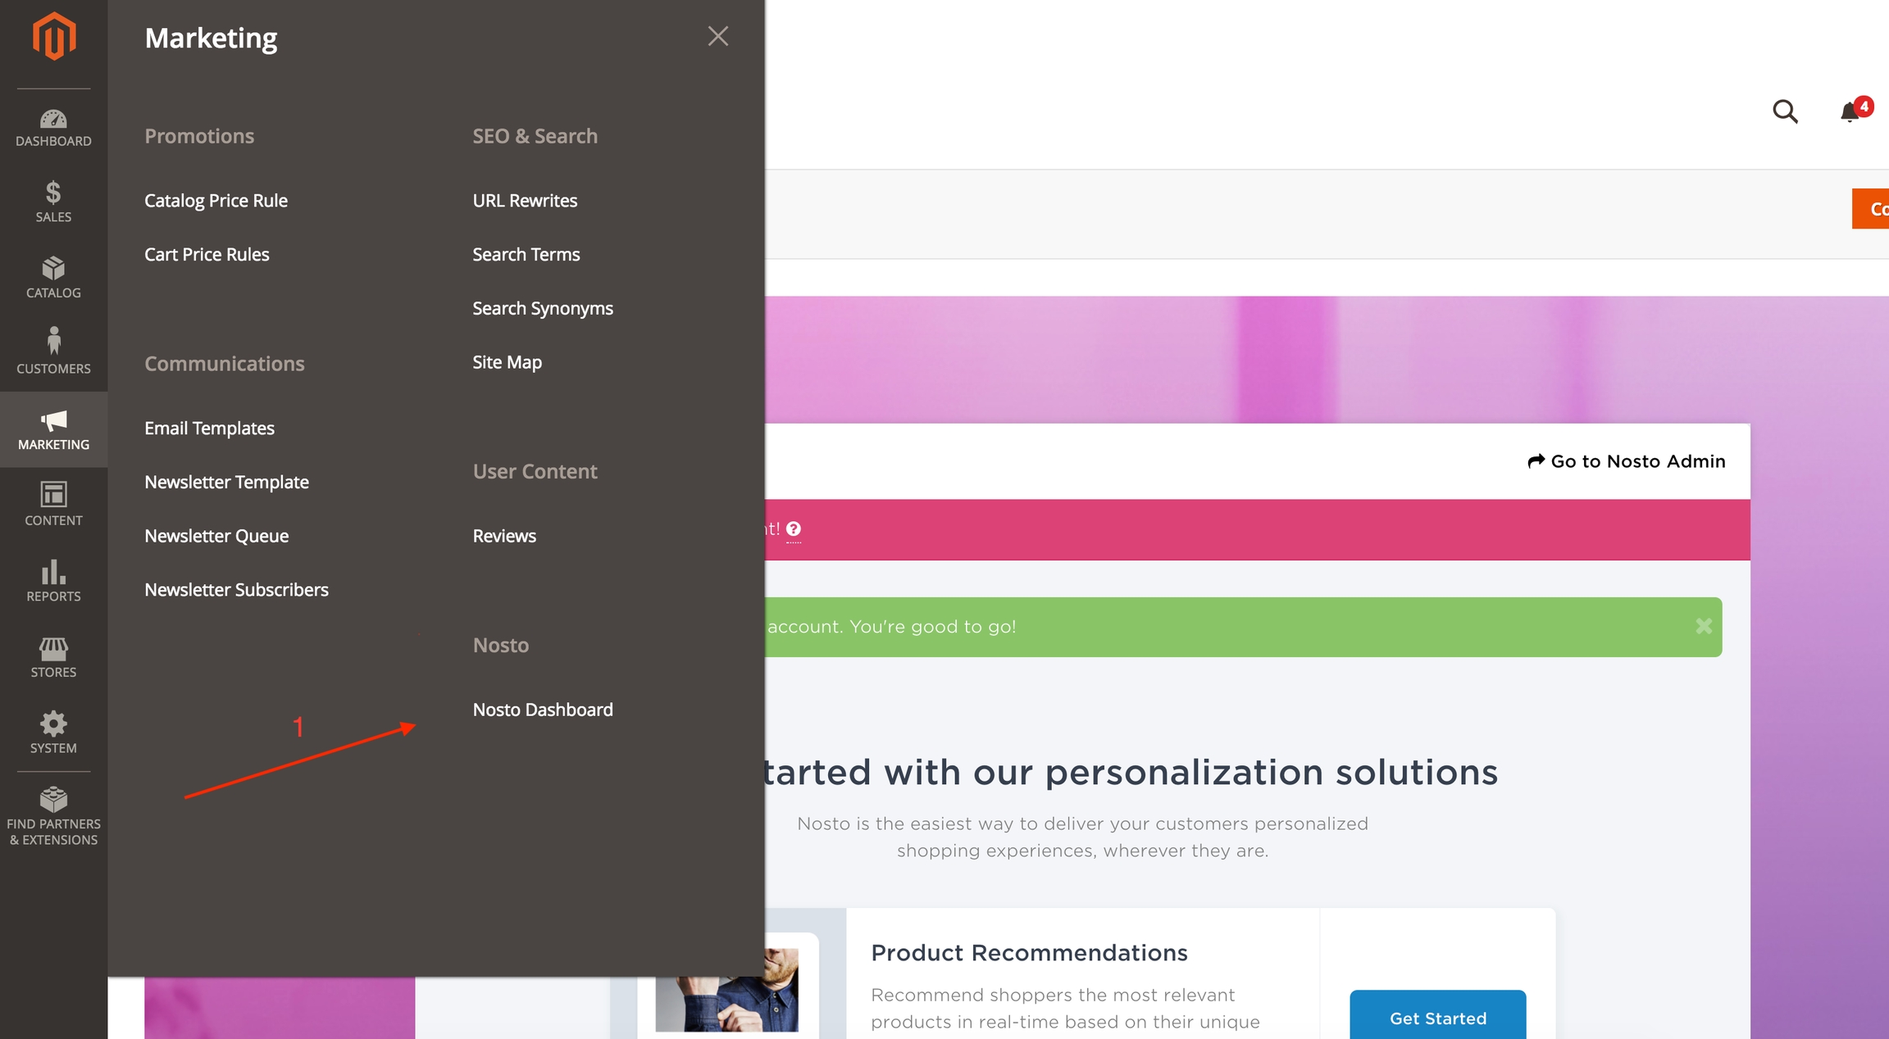Open the System gear icon
Screen dimensions: 1889x1039
[x=53, y=724]
